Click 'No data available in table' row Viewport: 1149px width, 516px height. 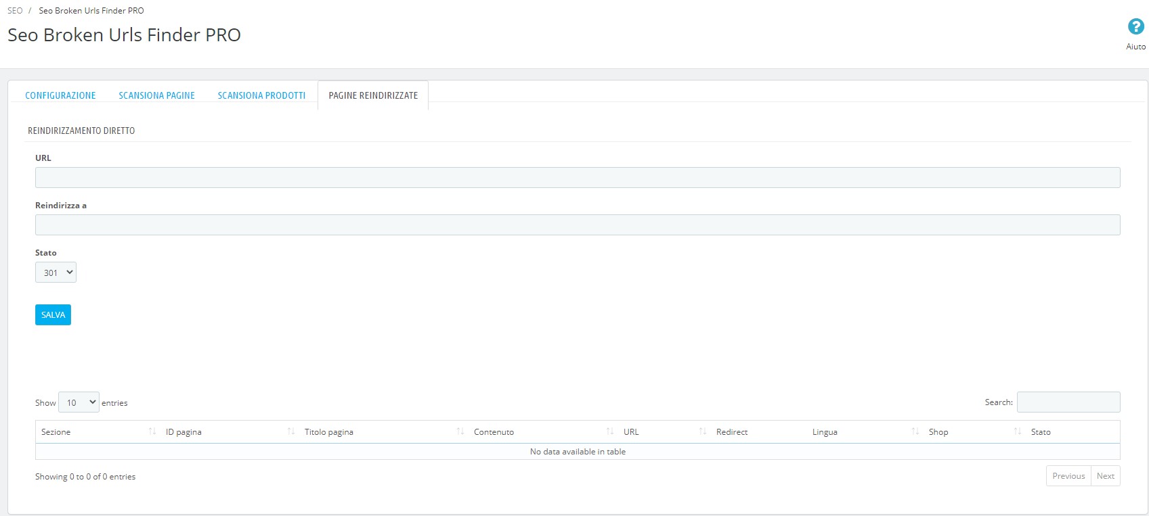pyautogui.click(x=578, y=452)
